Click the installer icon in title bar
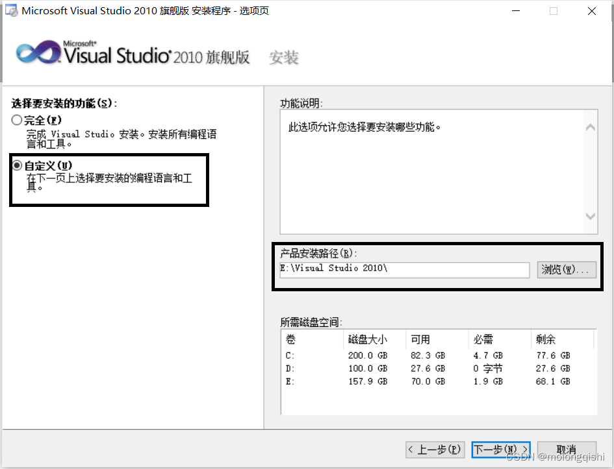Image resolution: width=614 pixels, height=469 pixels. [11, 10]
